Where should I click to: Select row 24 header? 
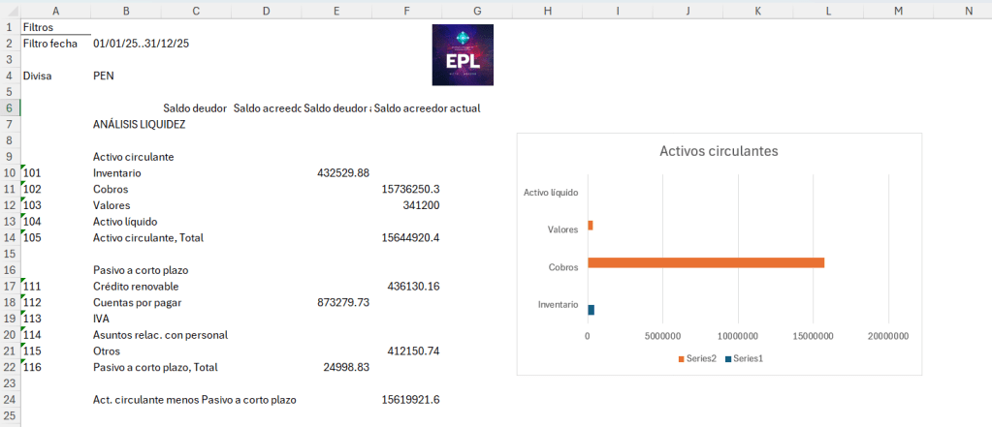(10, 399)
